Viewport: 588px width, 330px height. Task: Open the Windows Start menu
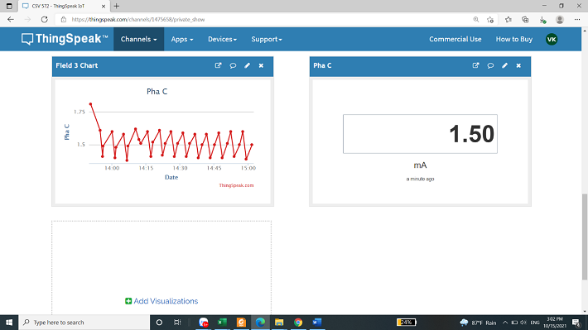pyautogui.click(x=9, y=322)
